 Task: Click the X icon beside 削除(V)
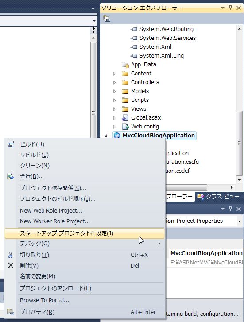click(11, 265)
